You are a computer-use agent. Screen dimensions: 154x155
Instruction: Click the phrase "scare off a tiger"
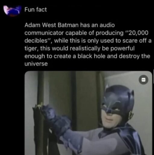[88, 45]
